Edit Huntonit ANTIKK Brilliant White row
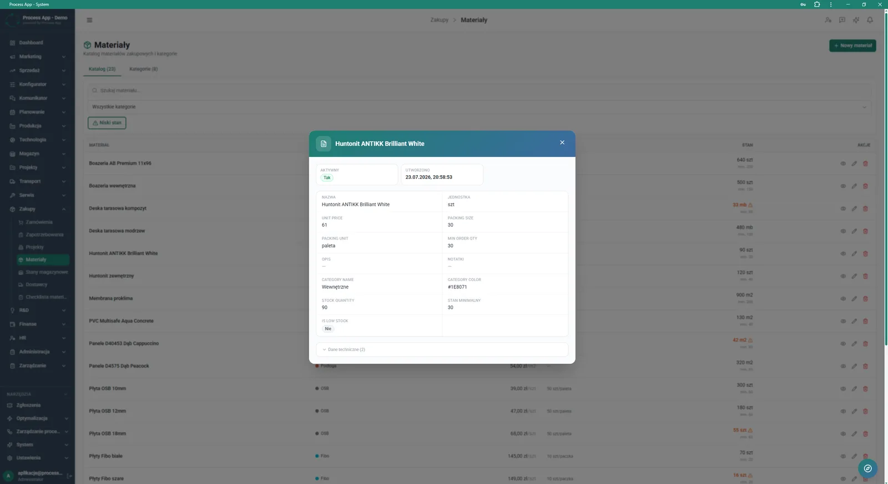The width and height of the screenshot is (888, 484). [x=854, y=254]
